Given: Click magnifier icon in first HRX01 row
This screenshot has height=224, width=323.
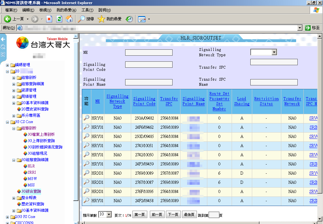Looking at the screenshot, I should point(86,173).
